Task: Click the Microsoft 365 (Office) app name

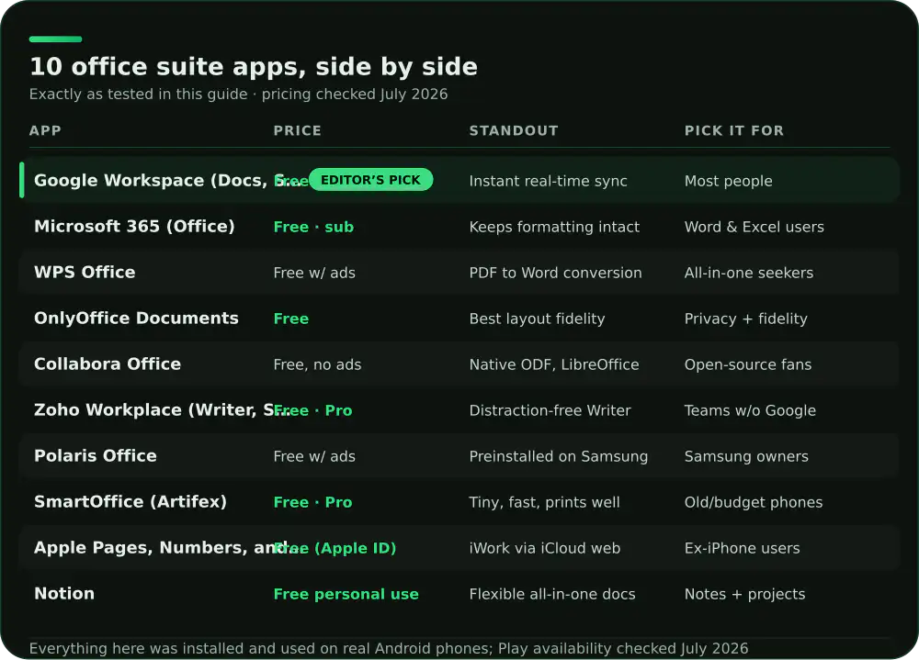Action: [x=134, y=226]
